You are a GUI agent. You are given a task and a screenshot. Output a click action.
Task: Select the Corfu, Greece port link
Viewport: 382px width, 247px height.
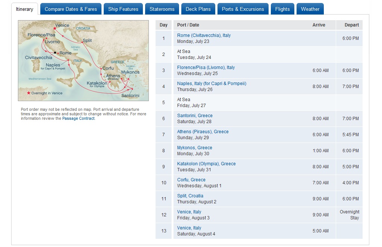pos(191,180)
